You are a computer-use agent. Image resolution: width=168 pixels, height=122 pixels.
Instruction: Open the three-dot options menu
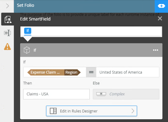pos(155,50)
